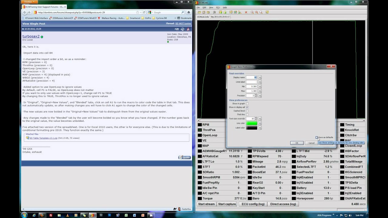Screen dimensions: 388x218
Task: Click the zoom out magnifier icon
Action: pos(256,12)
